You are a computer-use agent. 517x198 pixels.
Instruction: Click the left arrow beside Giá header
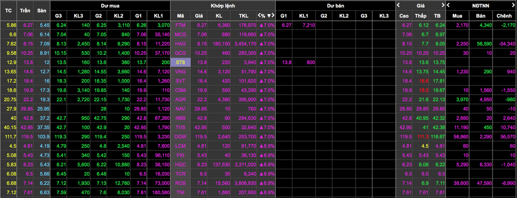[398, 5]
